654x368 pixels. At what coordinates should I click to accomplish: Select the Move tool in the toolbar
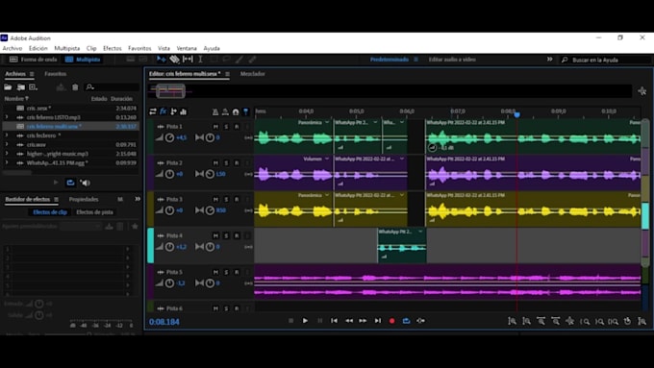coord(161,60)
